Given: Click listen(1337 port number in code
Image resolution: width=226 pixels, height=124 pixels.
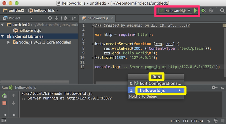Looking at the screenshot, I should click(x=121, y=58).
